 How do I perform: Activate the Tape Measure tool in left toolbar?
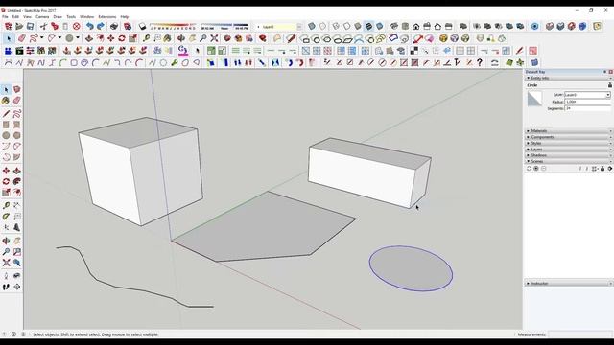tap(6, 205)
